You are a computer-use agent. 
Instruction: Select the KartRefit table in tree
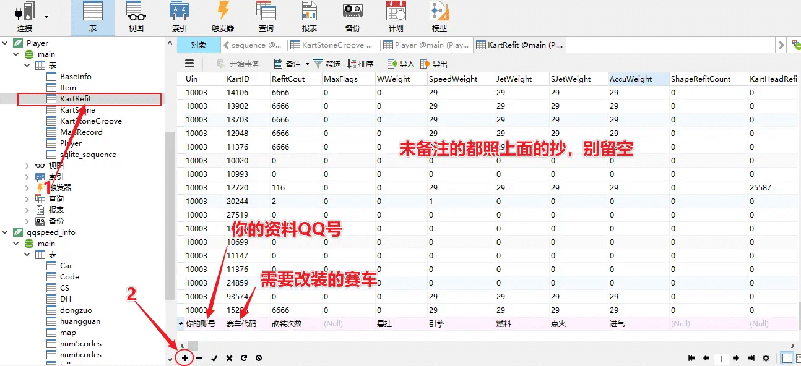[x=76, y=99]
